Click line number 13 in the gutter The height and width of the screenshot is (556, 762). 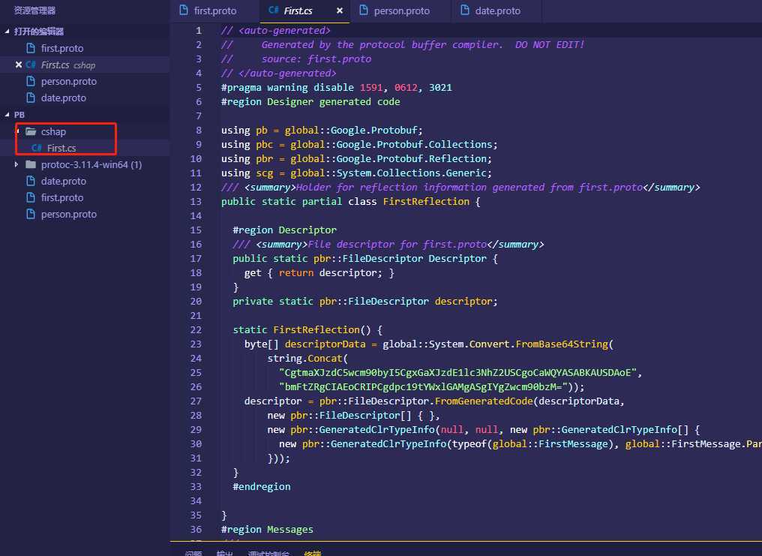point(196,202)
